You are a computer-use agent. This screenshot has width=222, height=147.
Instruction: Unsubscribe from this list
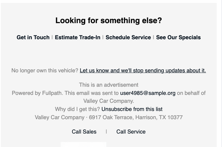pyautogui.click(x=132, y=109)
